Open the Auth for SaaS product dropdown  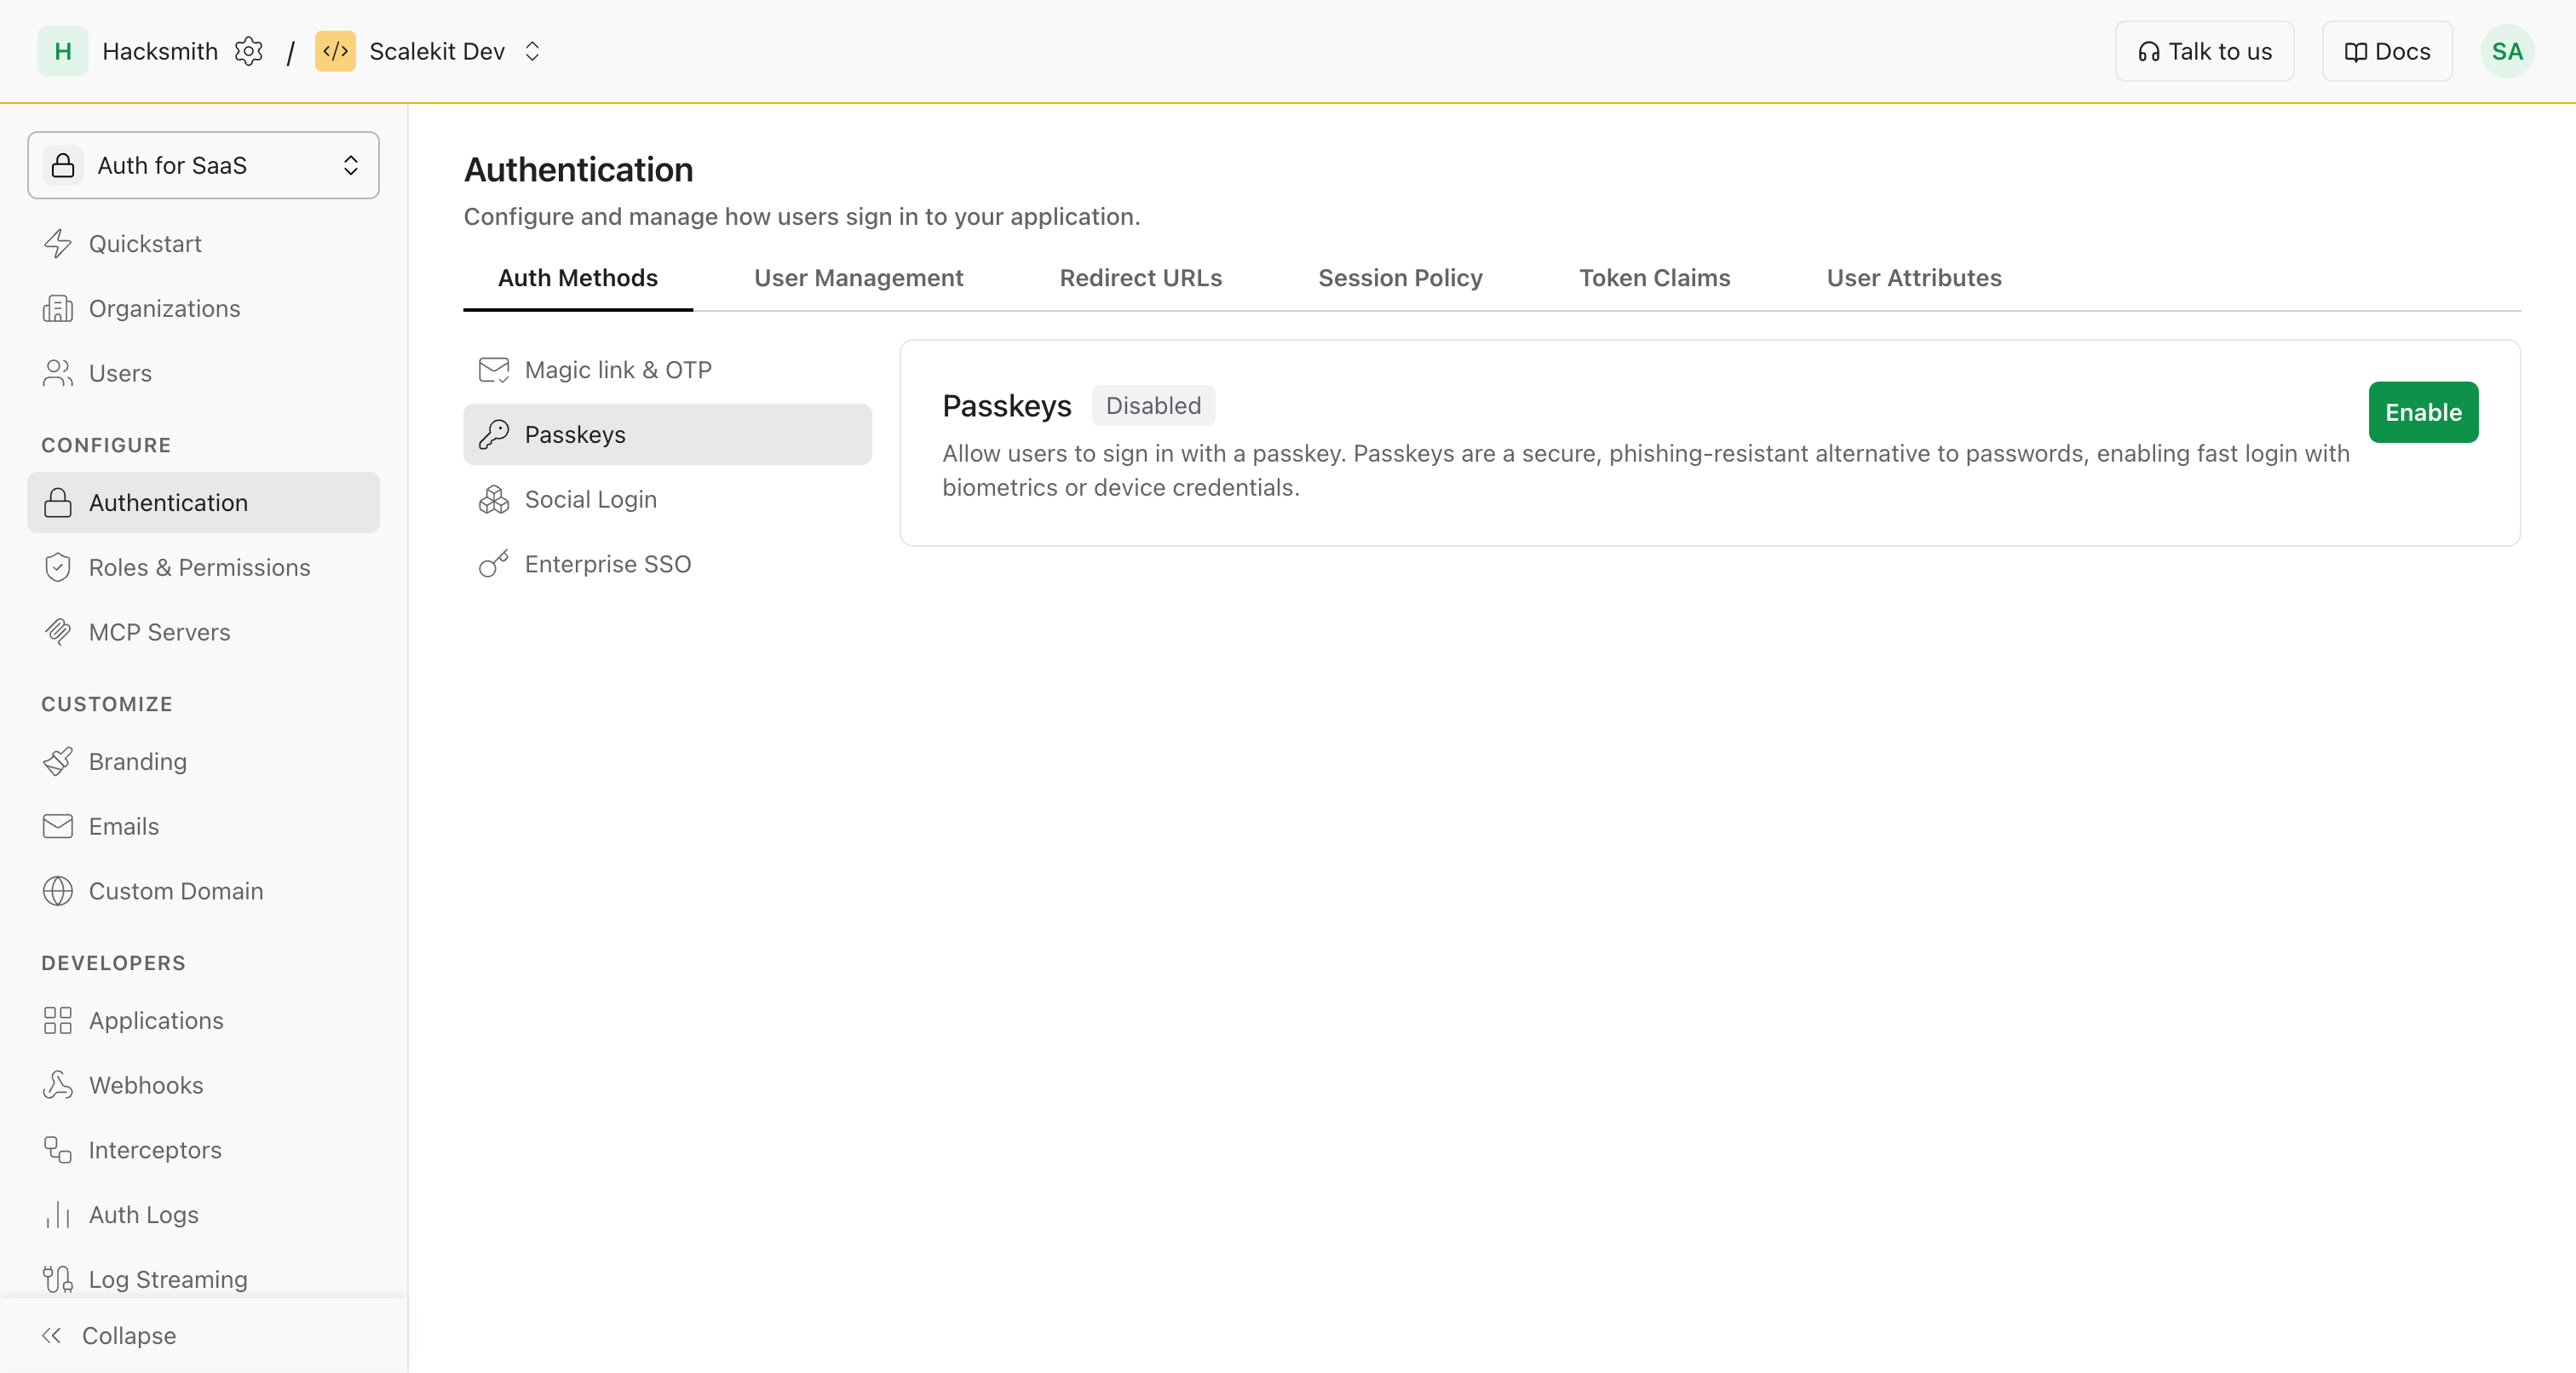tap(203, 165)
